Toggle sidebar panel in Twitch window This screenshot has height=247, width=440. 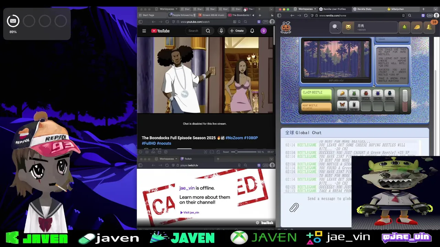(x=140, y=165)
